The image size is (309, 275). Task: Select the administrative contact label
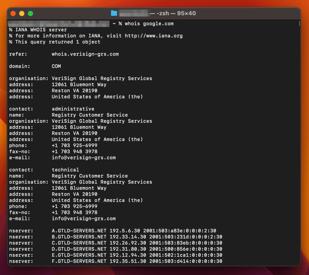(73, 109)
